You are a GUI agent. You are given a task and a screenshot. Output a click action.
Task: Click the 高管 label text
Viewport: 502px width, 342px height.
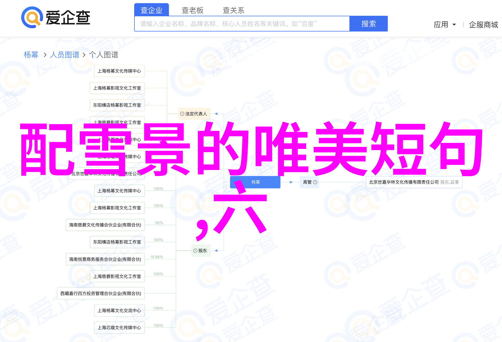pos(307,182)
